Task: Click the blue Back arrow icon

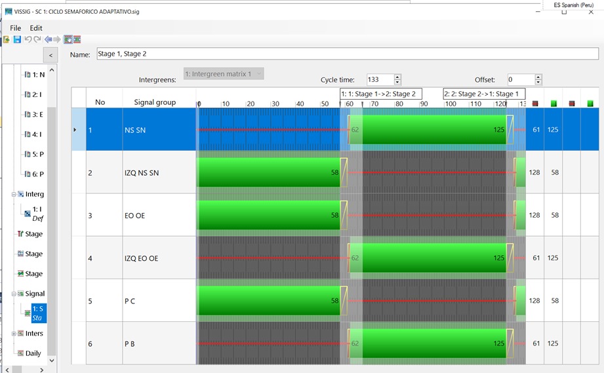Action: 48,40
